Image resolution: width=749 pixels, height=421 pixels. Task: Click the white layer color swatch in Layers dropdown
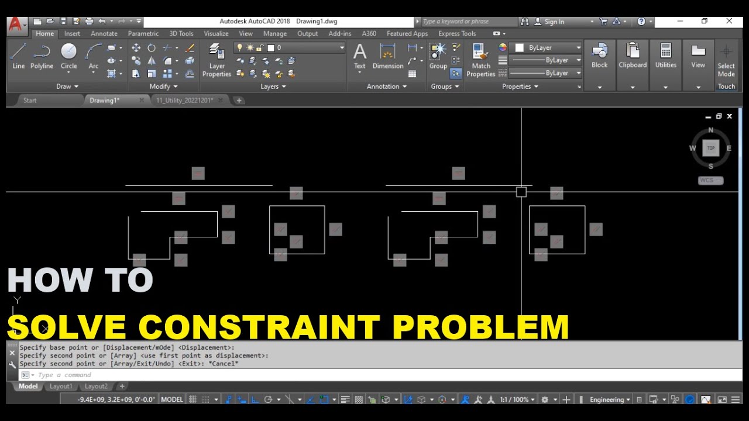(x=270, y=47)
